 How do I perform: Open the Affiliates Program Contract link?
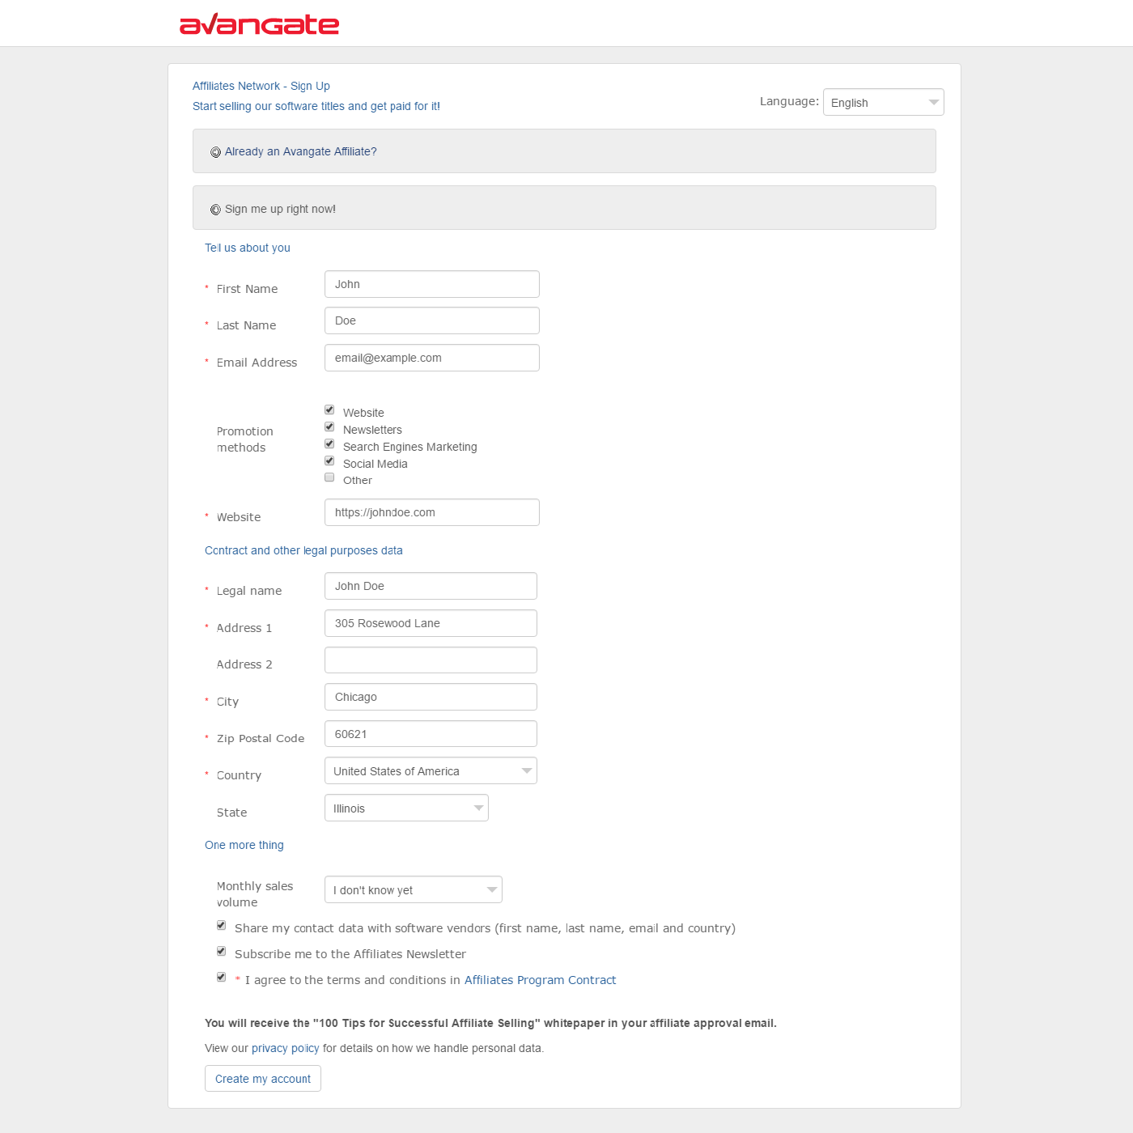click(540, 980)
